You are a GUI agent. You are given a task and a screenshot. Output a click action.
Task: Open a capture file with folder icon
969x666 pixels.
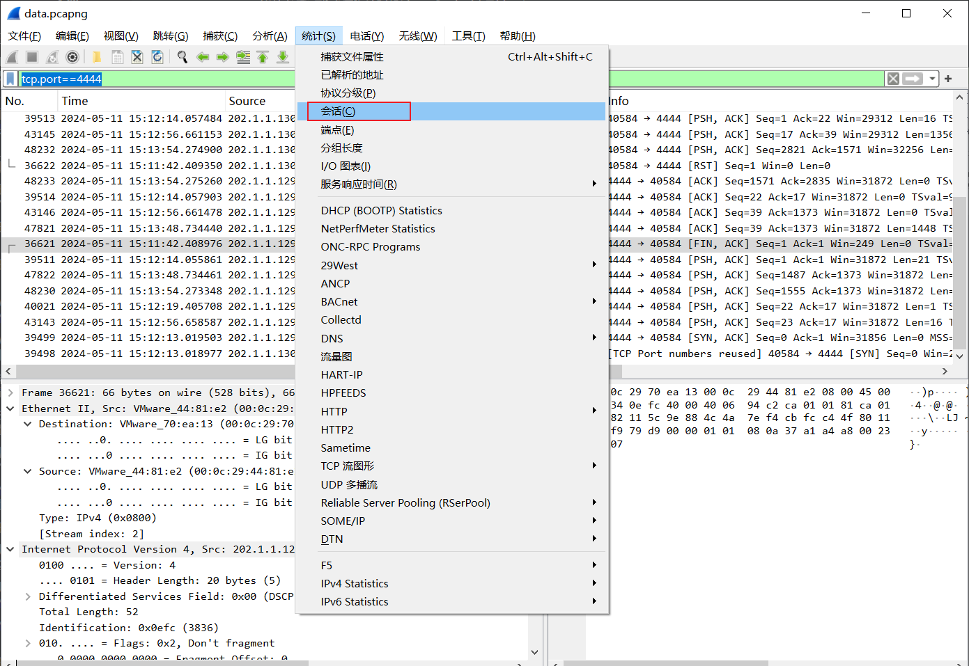[97, 57]
